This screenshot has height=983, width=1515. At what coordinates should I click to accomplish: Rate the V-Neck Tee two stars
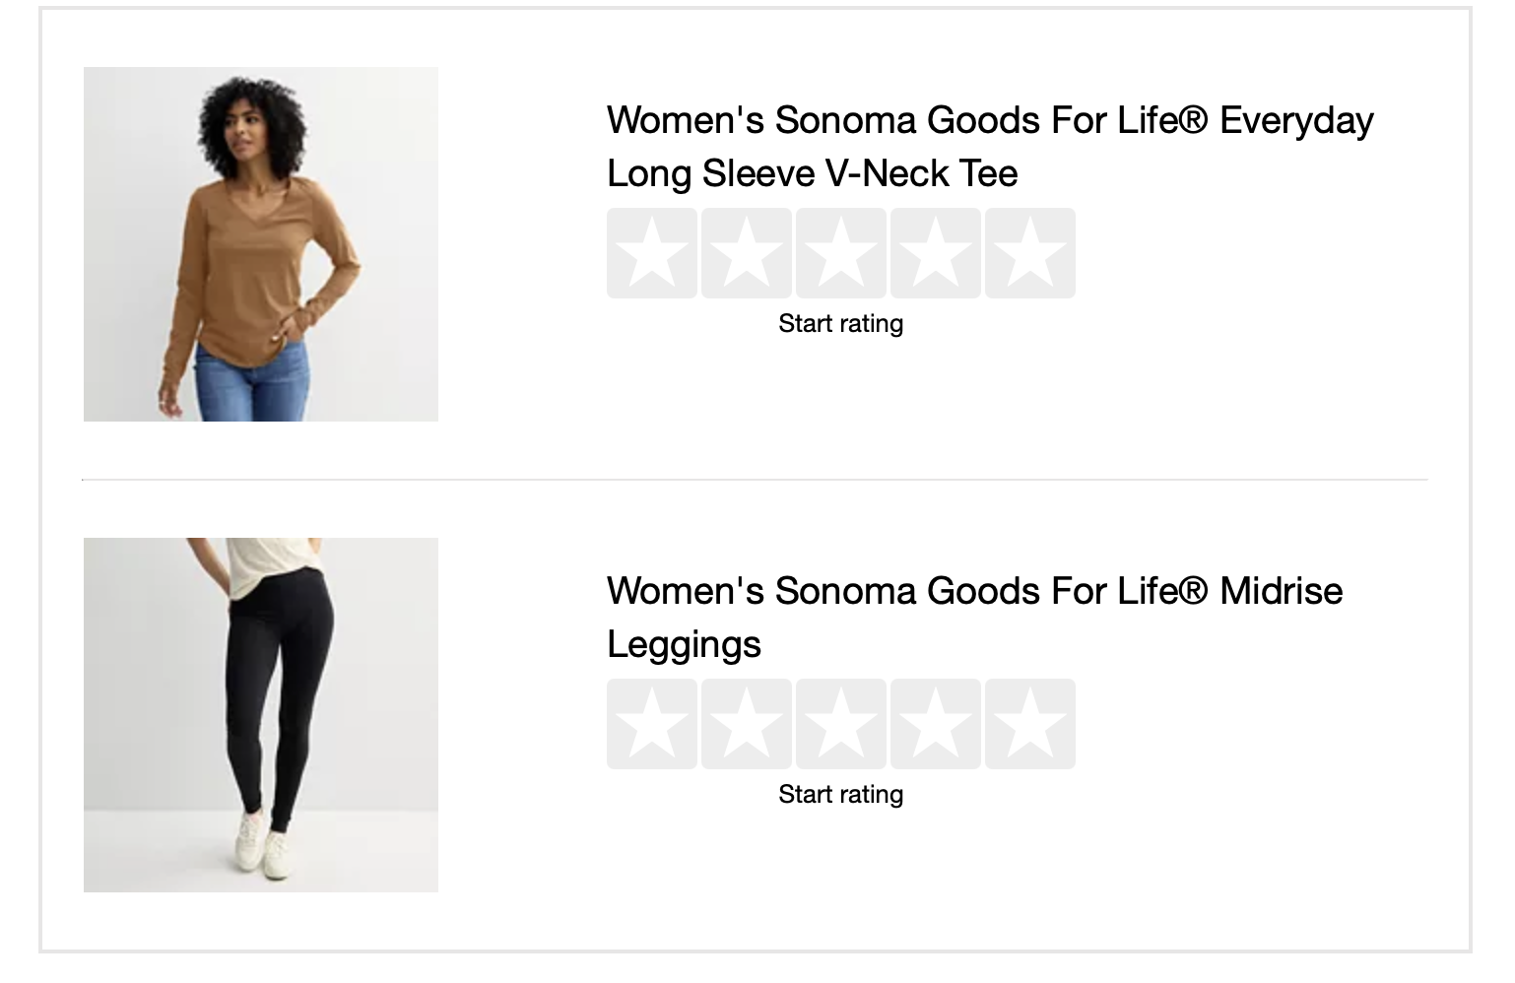pyautogui.click(x=747, y=253)
